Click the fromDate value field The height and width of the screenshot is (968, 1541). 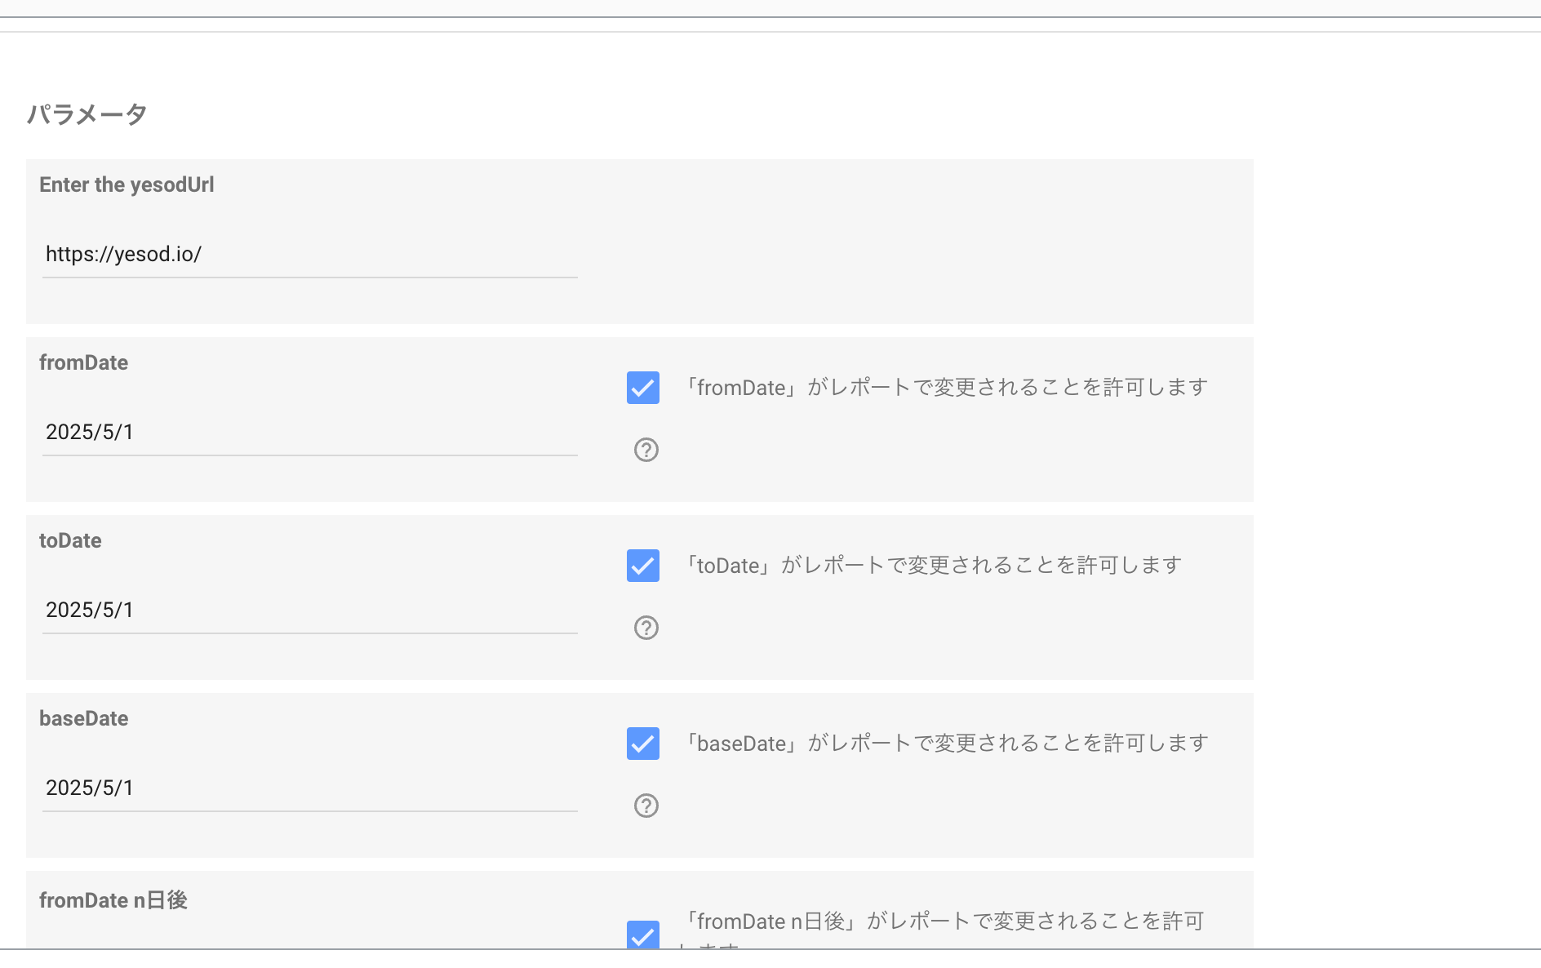(310, 433)
